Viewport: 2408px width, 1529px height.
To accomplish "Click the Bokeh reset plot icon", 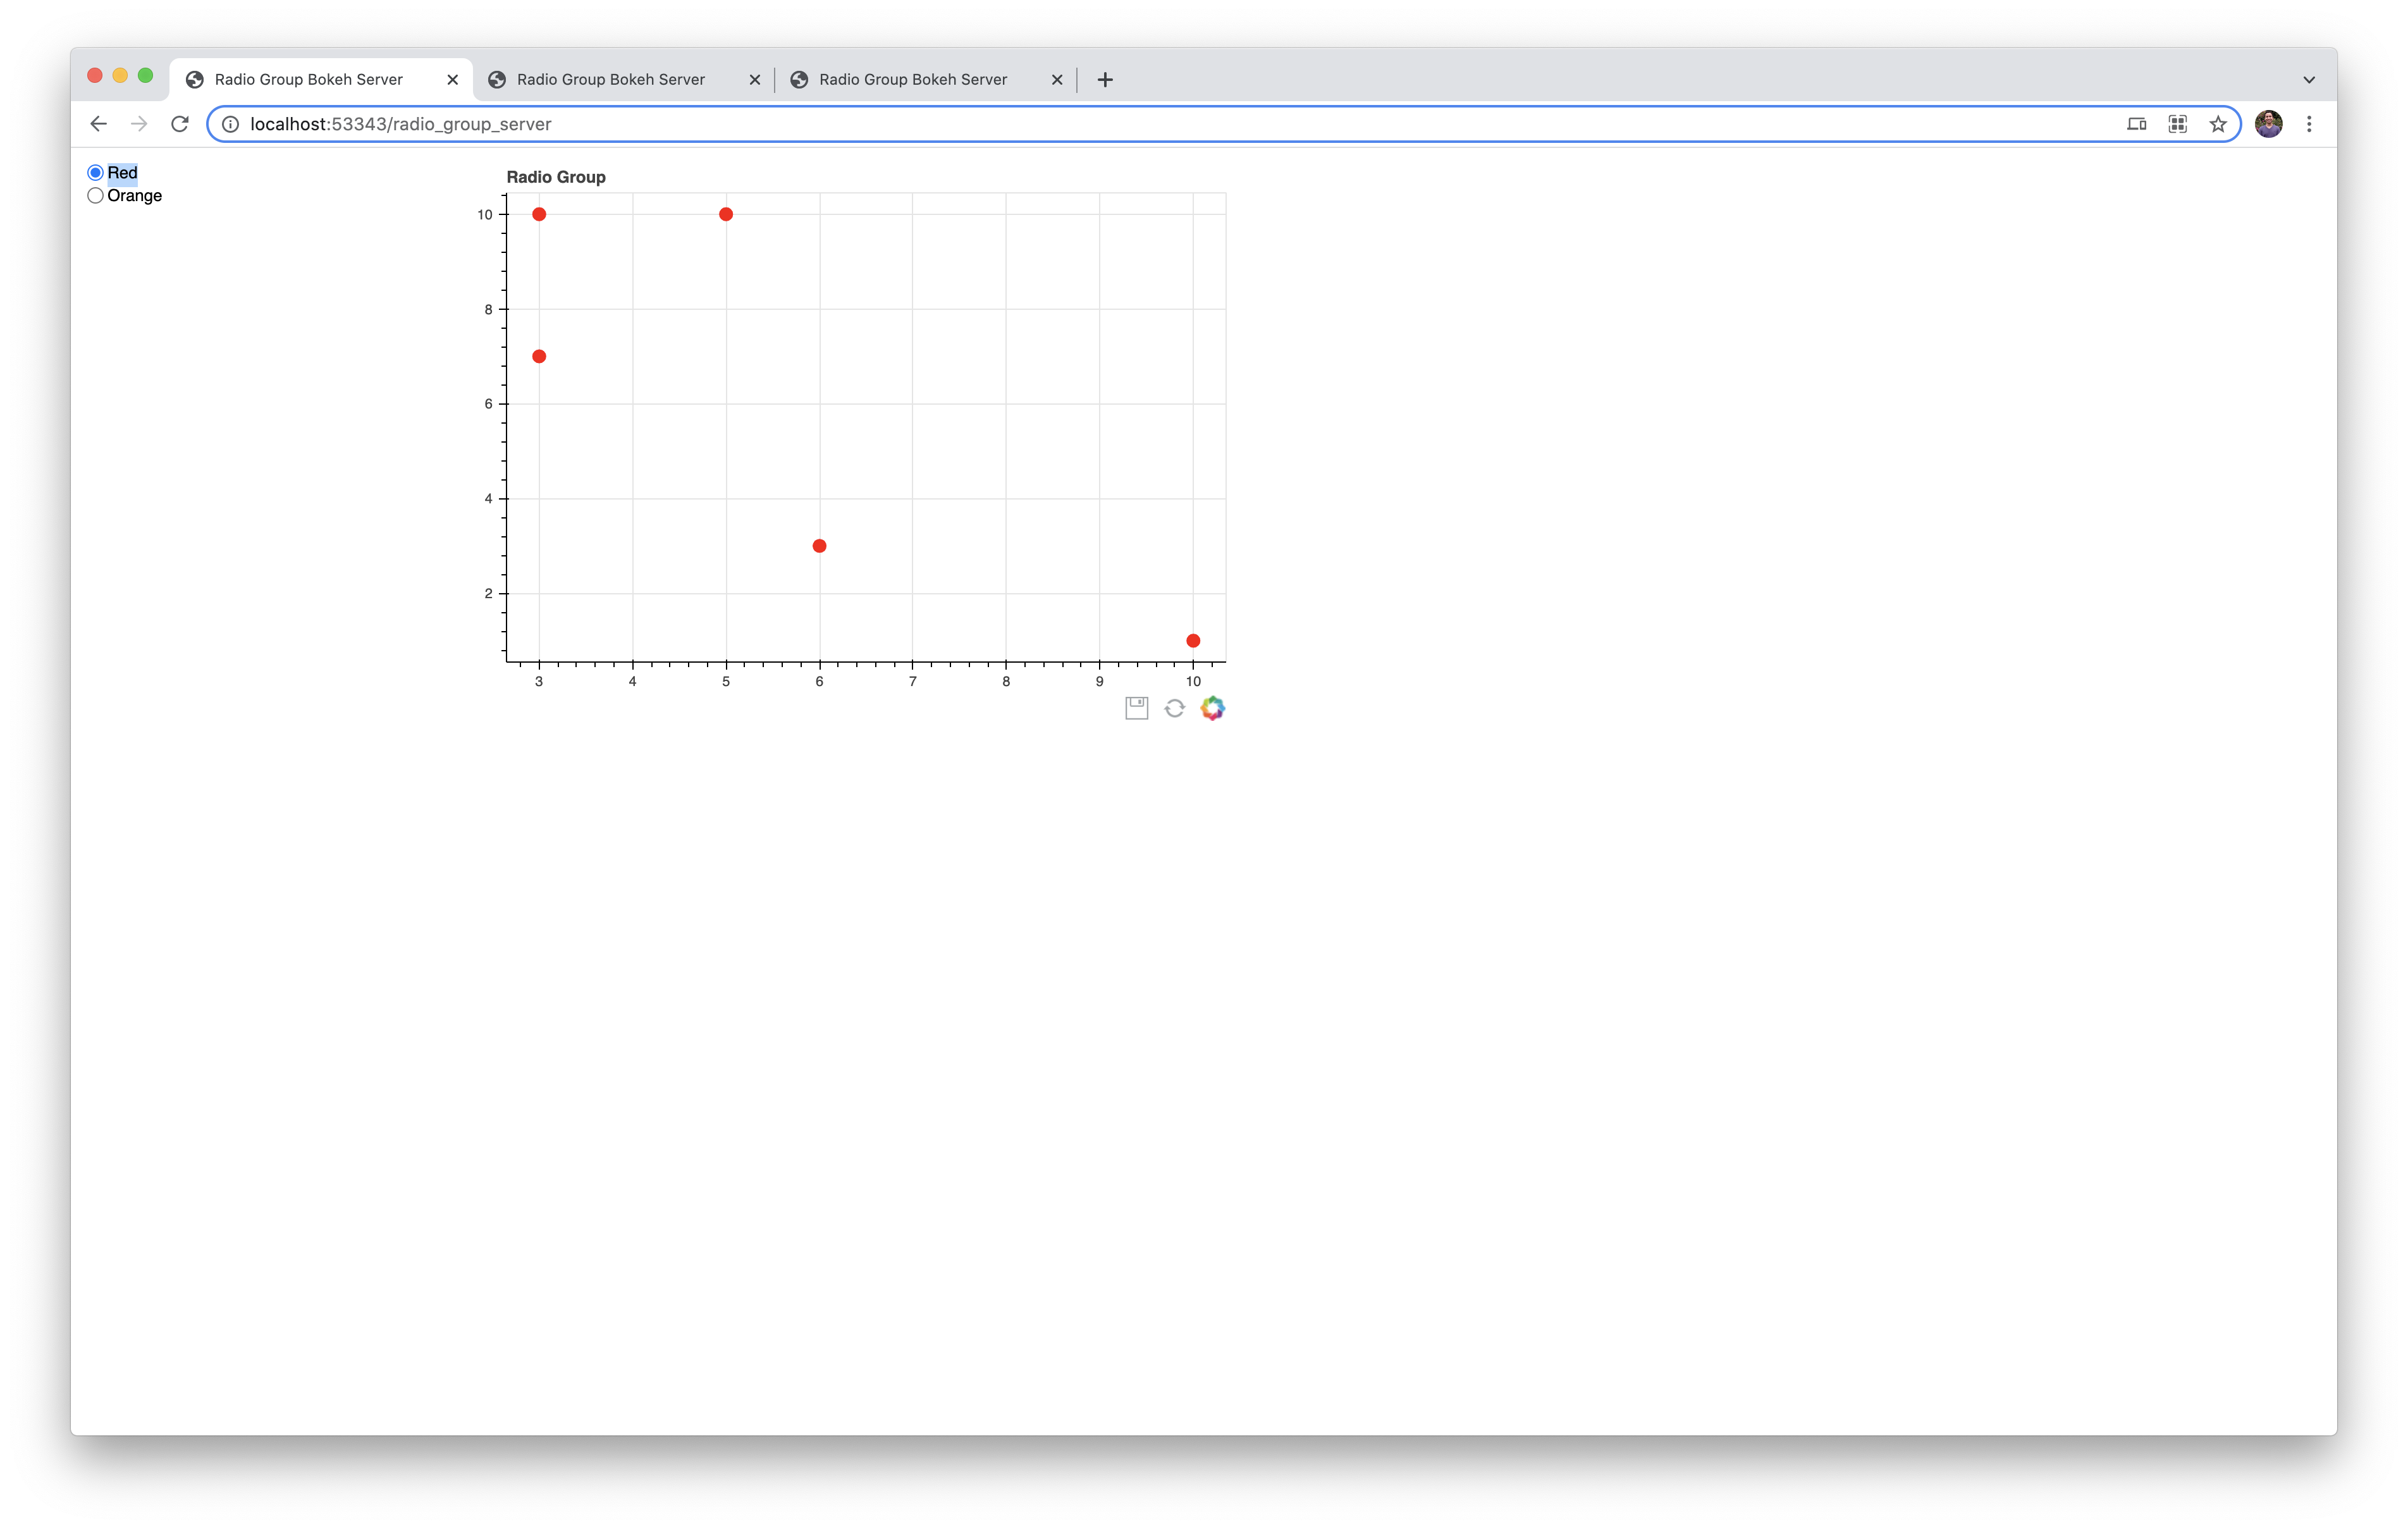I will tap(1174, 708).
